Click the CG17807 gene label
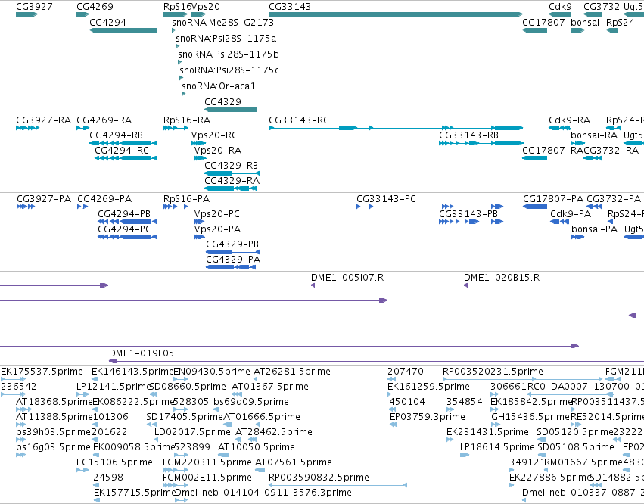Viewport: 644px width, 504px height. click(x=543, y=23)
